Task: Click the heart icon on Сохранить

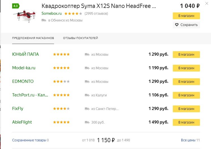Action: (177, 25)
